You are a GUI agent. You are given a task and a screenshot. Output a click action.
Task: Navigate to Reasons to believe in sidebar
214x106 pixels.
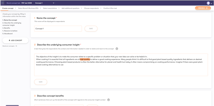(9, 31)
